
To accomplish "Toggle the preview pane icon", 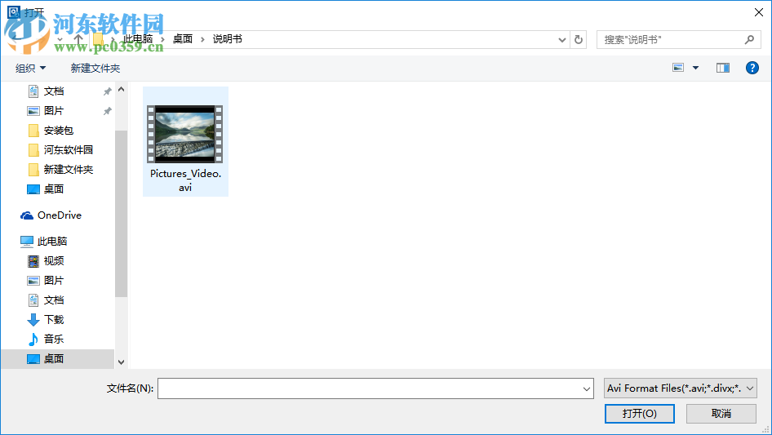I will click(723, 68).
